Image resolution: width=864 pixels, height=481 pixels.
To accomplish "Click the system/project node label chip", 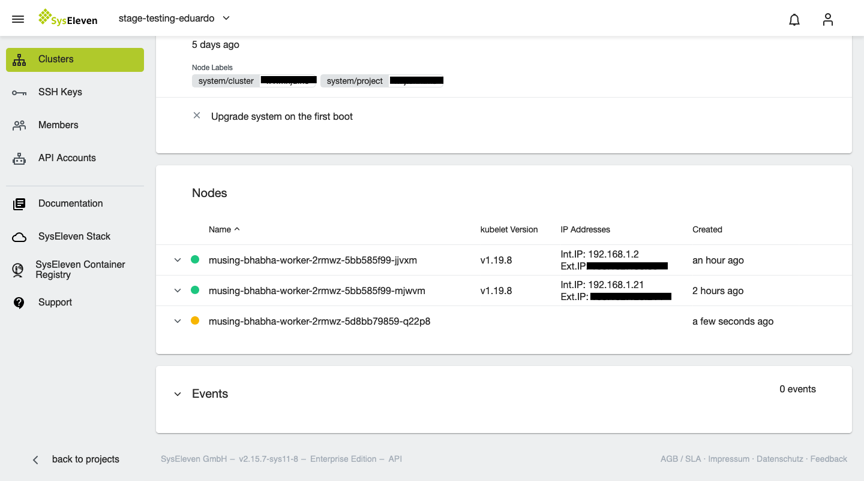I will coord(382,81).
